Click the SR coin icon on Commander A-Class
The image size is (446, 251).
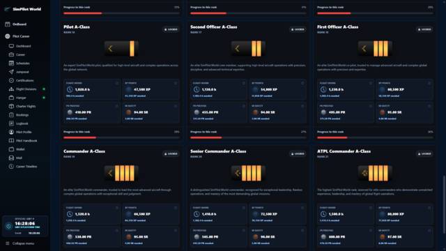click(x=128, y=237)
